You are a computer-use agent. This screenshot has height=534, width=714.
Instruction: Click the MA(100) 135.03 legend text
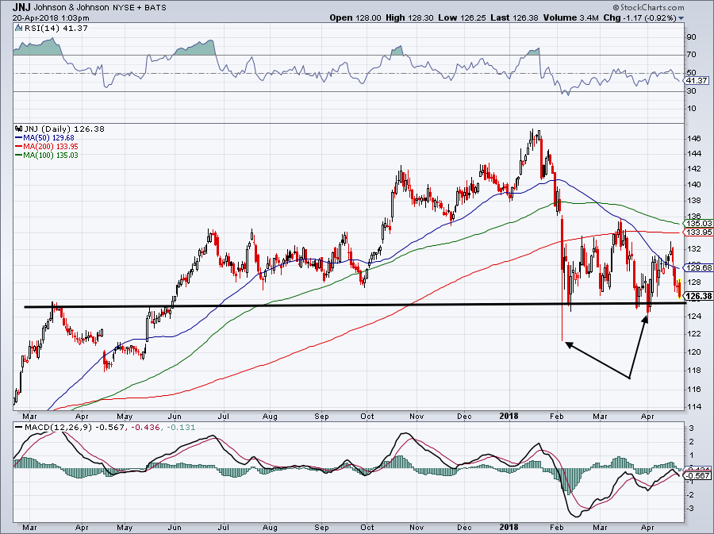(x=51, y=156)
